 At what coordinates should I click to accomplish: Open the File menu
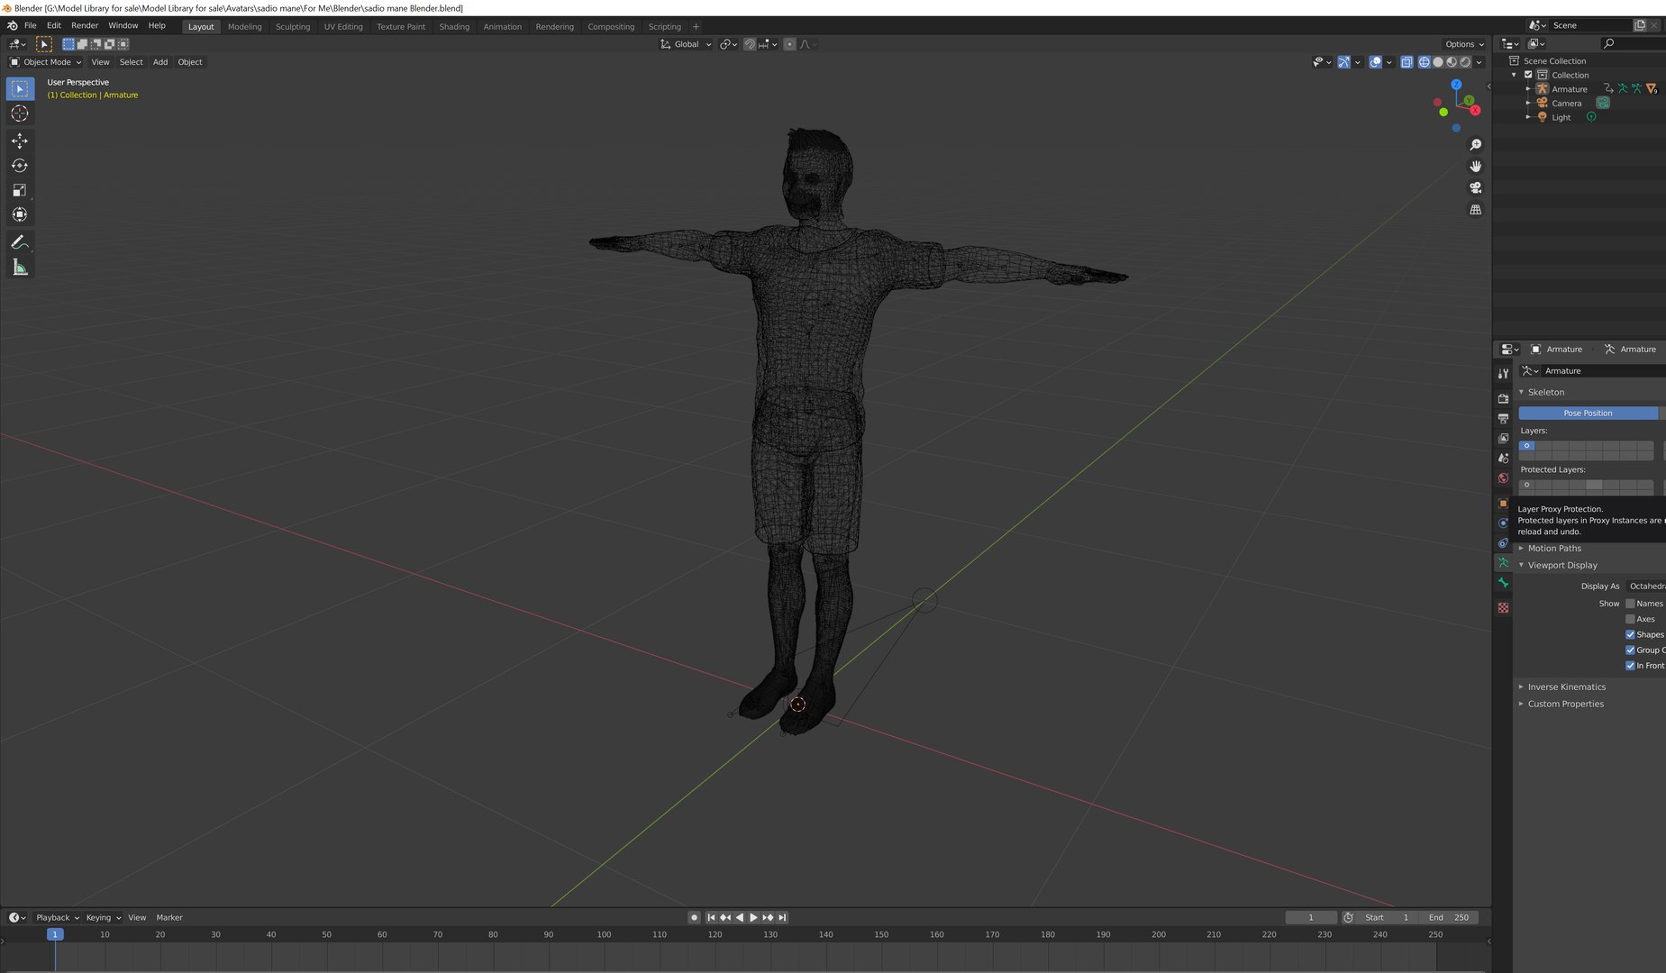click(30, 25)
